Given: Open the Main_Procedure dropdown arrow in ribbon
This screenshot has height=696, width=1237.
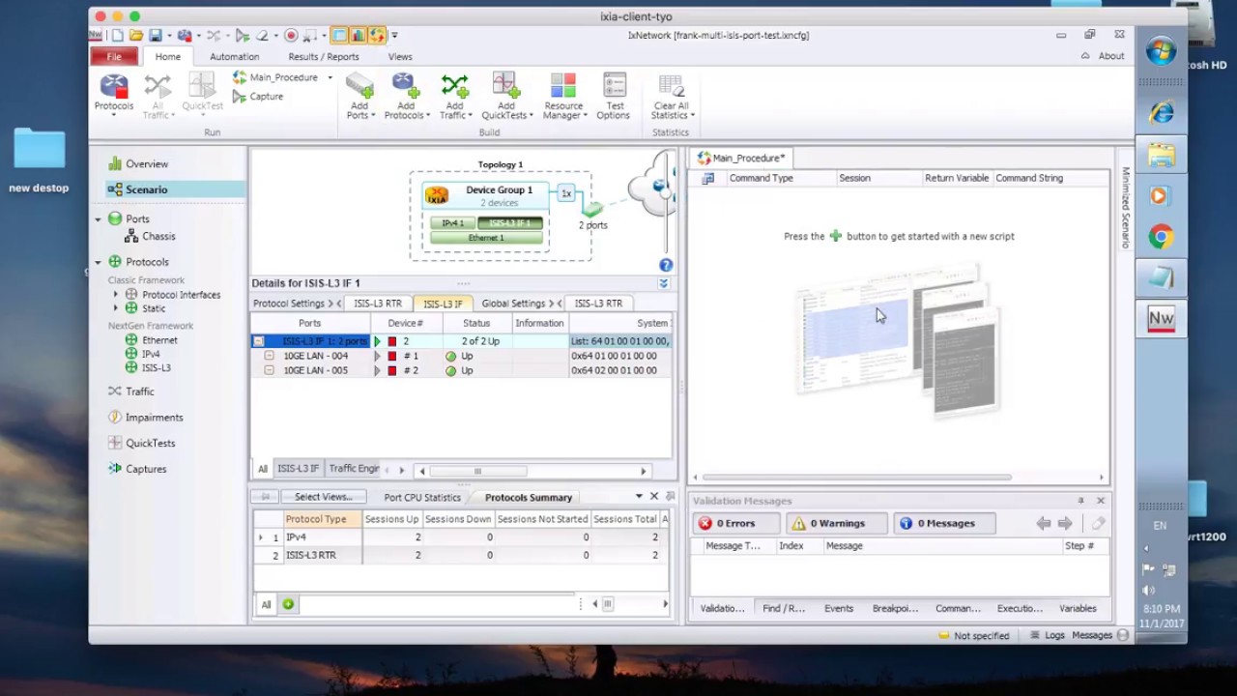Looking at the screenshot, I should [x=330, y=77].
